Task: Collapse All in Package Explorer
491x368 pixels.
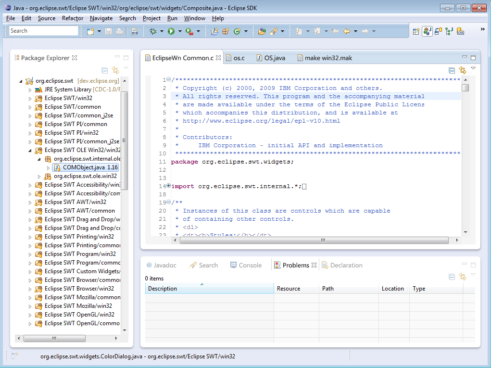Action: click(105, 70)
